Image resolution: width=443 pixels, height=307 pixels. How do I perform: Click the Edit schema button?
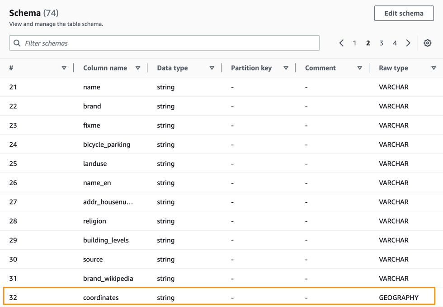click(404, 13)
